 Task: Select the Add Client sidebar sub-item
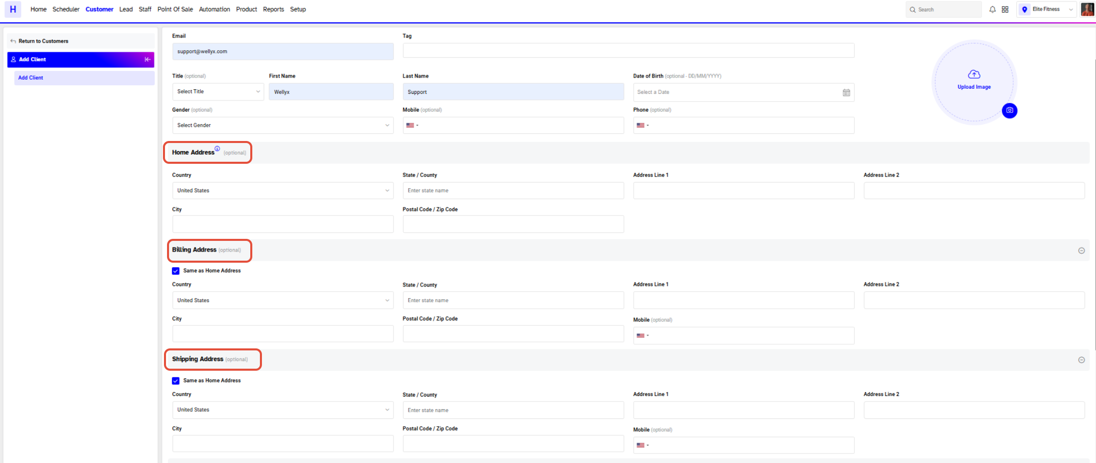[x=84, y=78]
